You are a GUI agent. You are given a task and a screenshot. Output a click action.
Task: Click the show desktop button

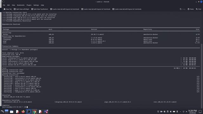[200, 111]
